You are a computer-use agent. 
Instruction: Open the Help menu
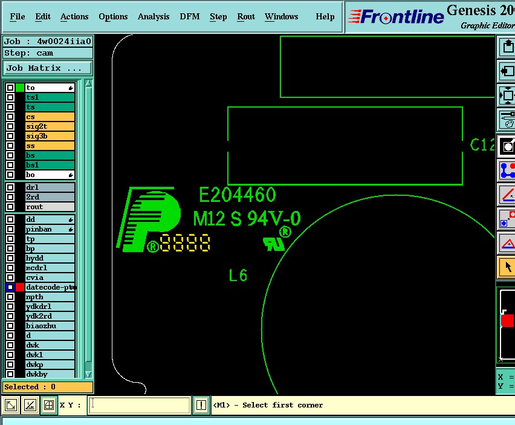(x=325, y=16)
